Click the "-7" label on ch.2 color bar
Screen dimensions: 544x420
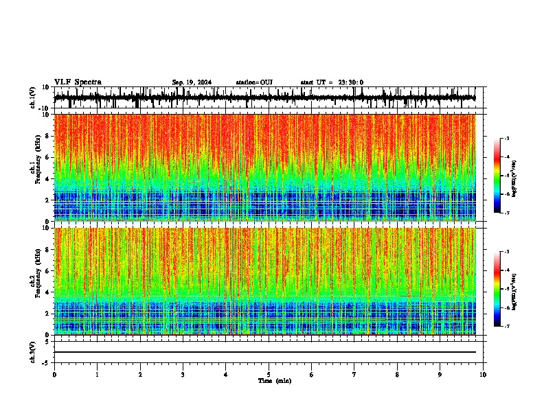pyautogui.click(x=506, y=327)
